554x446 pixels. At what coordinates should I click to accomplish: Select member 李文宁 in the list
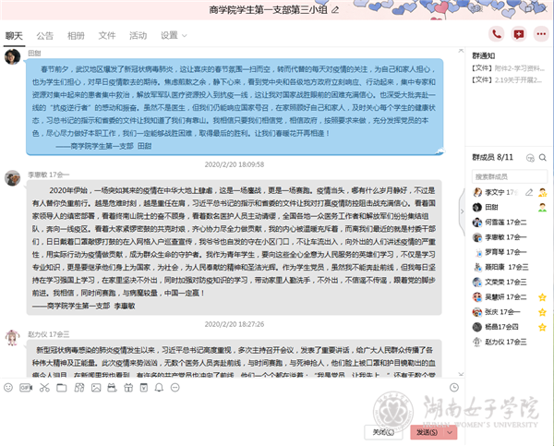pos(510,192)
